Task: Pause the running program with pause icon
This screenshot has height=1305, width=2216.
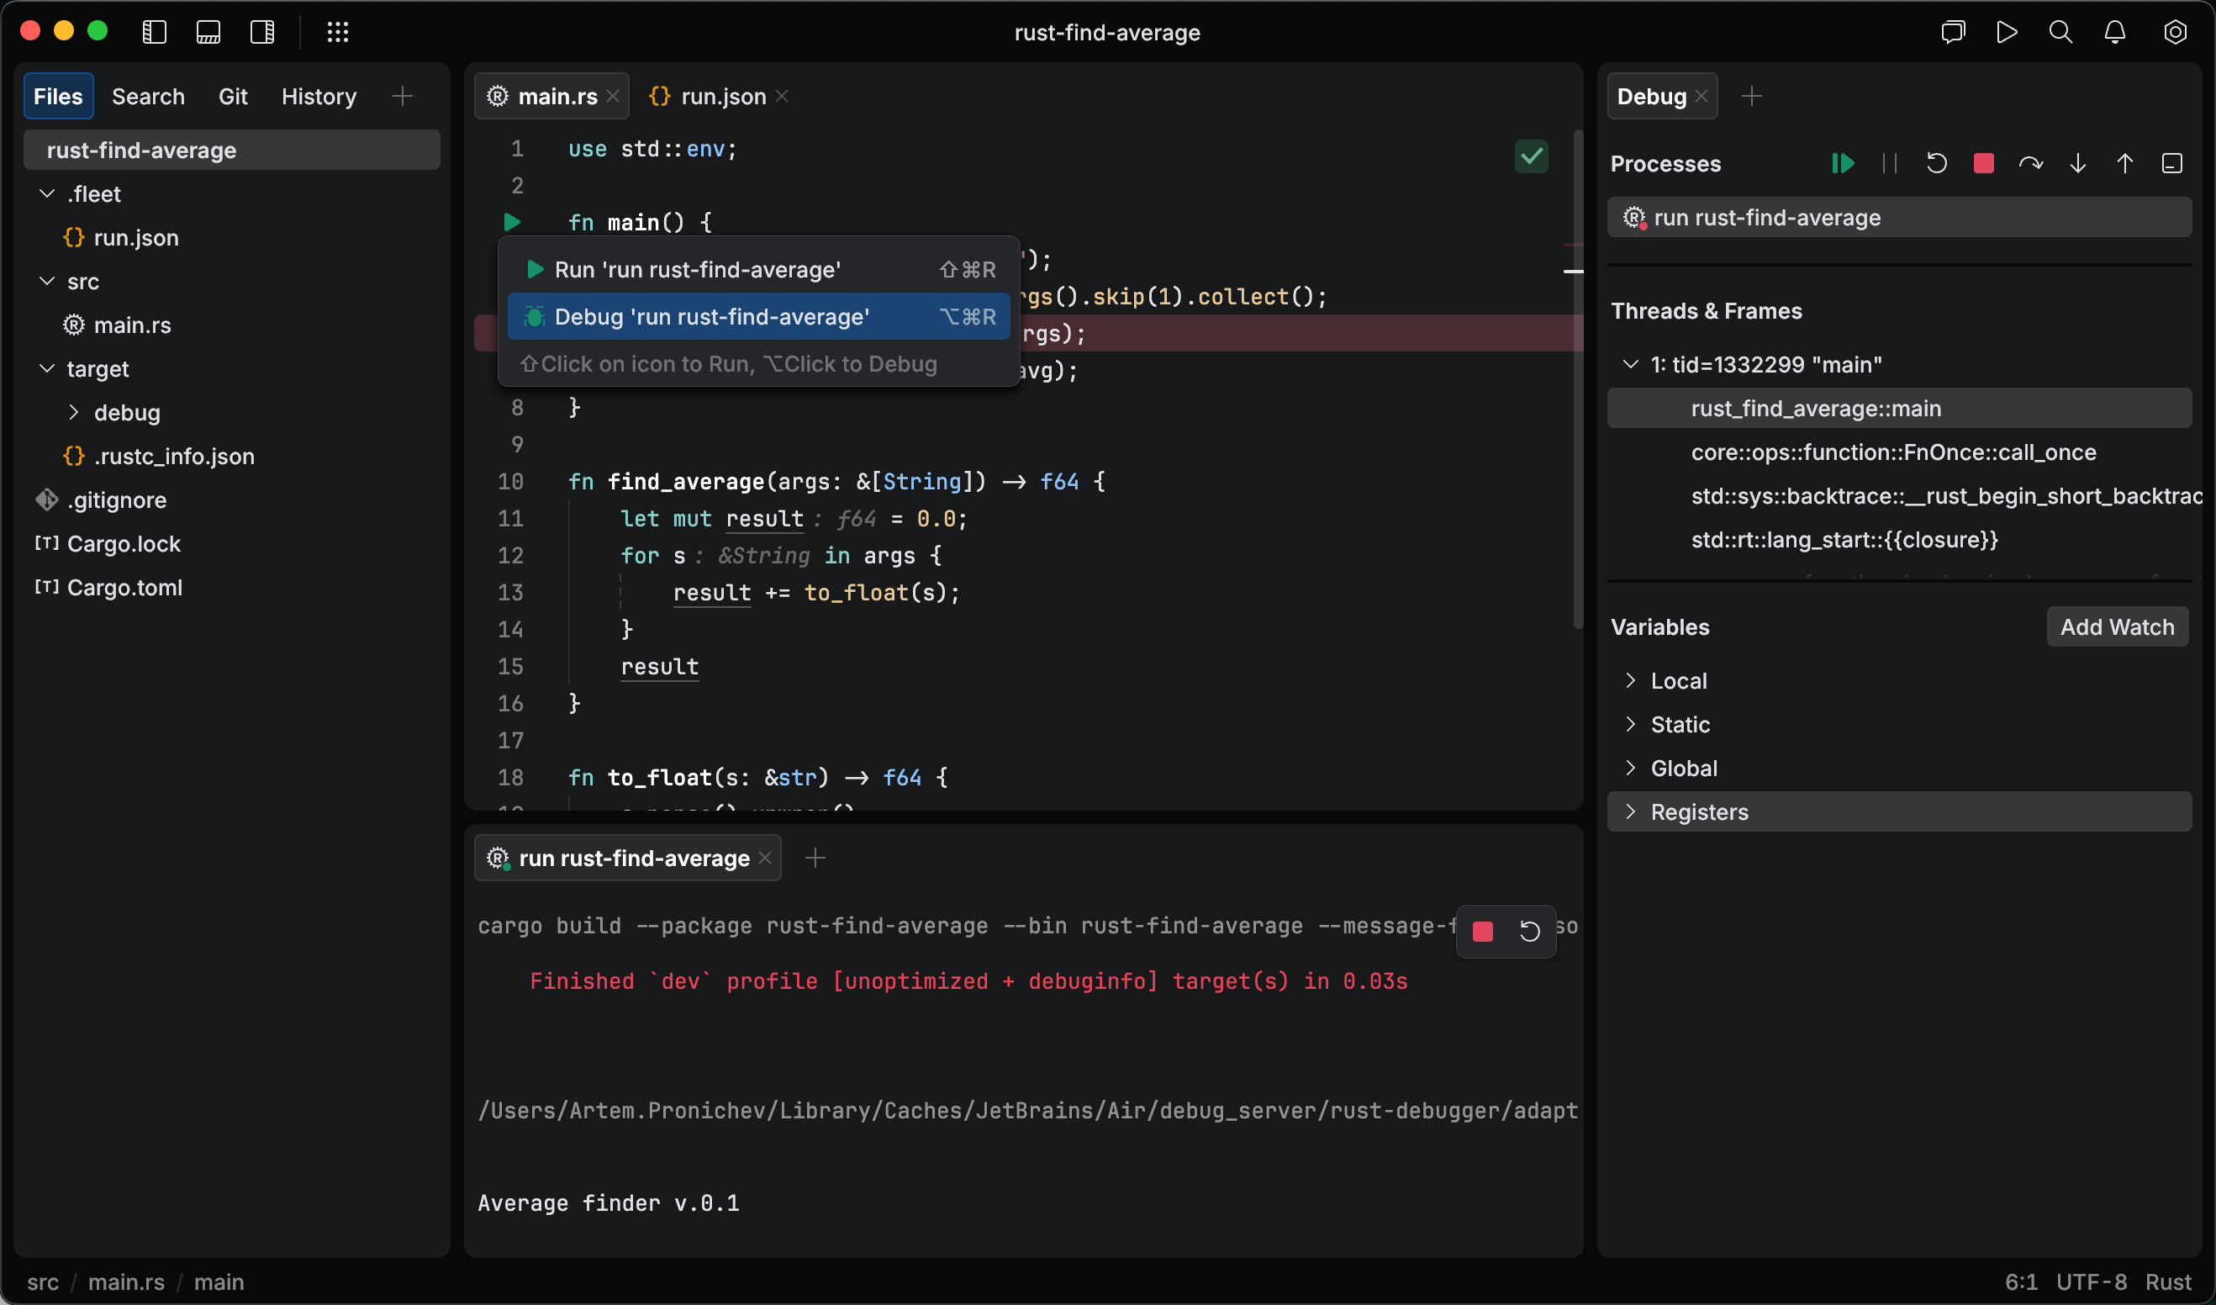Action: 1889,162
